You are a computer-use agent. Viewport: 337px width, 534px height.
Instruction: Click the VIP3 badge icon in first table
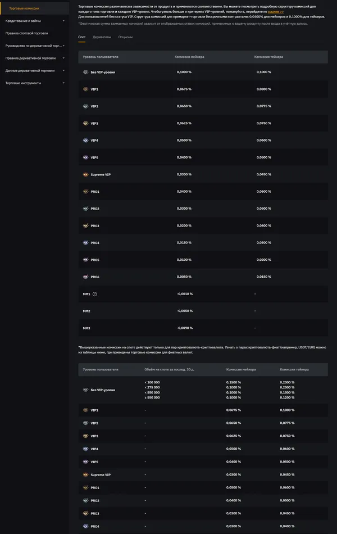(85, 124)
